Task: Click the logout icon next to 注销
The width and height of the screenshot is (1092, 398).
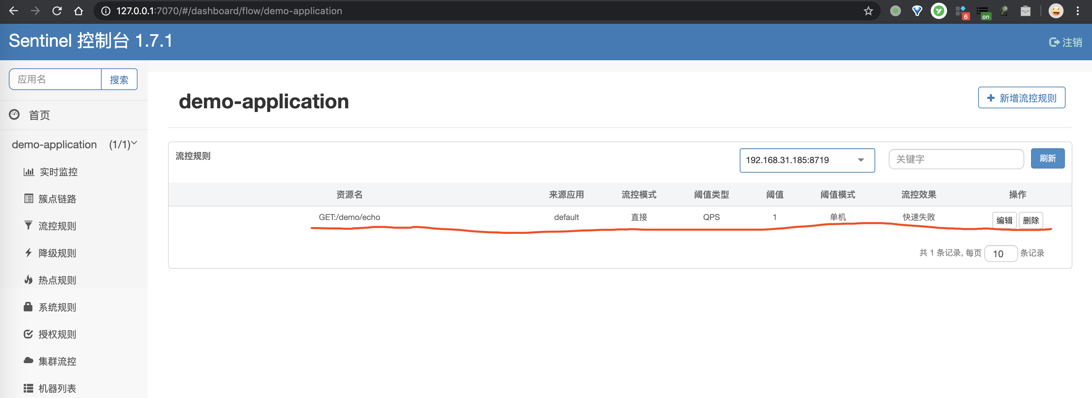Action: (x=1054, y=42)
